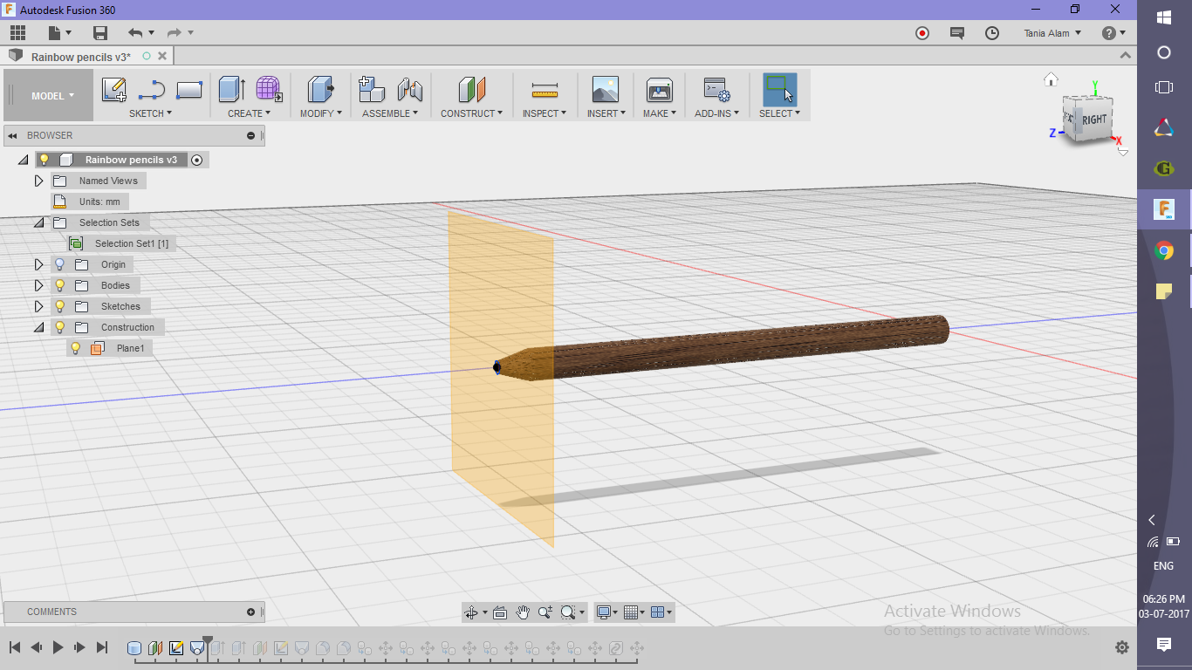Redo the last undone action

(x=175, y=33)
